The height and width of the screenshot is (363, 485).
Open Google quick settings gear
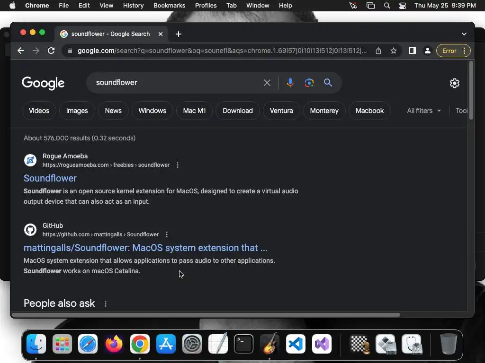click(x=454, y=83)
